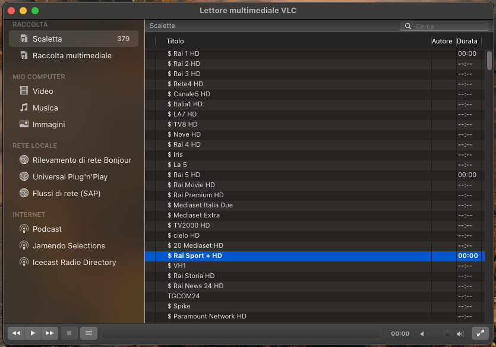Select the '$ Paramount Network HD' row
The width and height of the screenshot is (496, 347).
tap(315, 317)
